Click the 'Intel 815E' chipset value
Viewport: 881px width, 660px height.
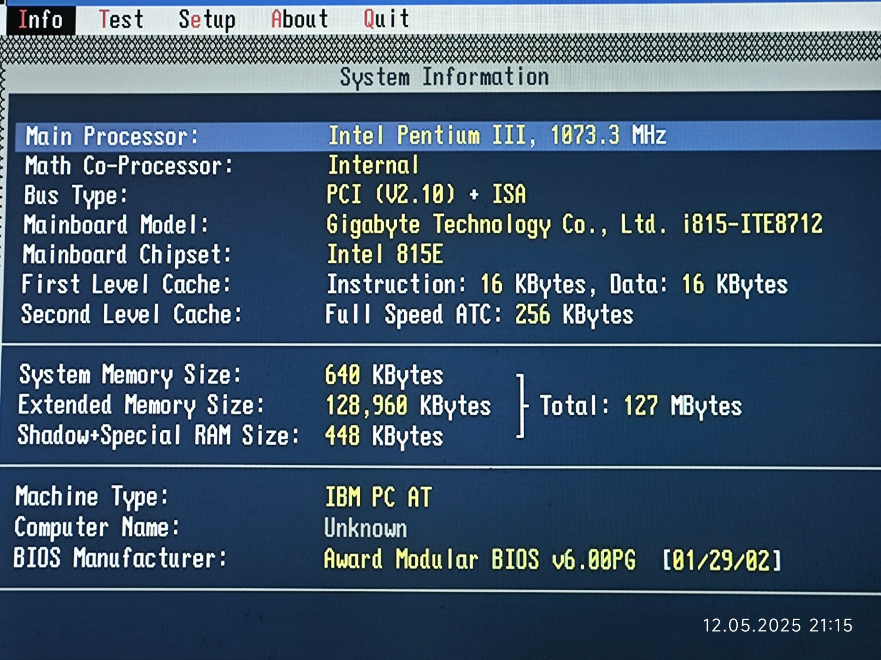pyautogui.click(x=385, y=254)
